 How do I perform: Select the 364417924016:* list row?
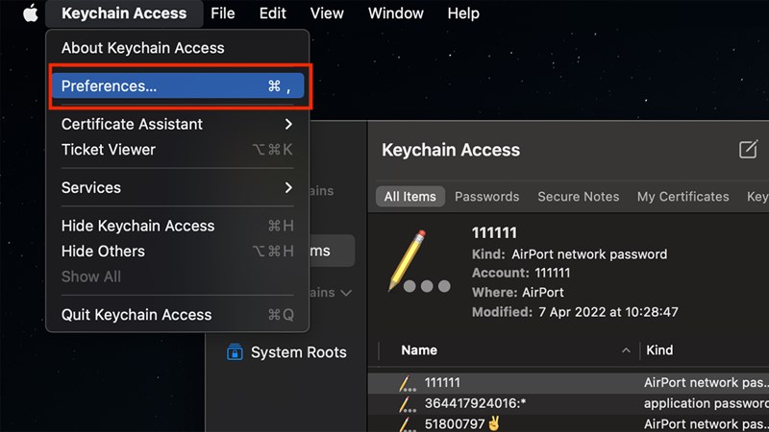click(x=568, y=403)
